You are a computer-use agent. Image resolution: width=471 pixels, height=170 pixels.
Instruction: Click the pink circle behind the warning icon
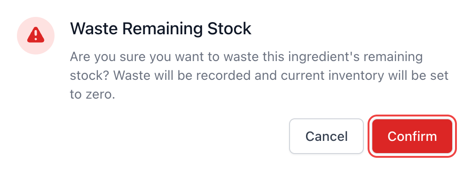click(x=36, y=35)
